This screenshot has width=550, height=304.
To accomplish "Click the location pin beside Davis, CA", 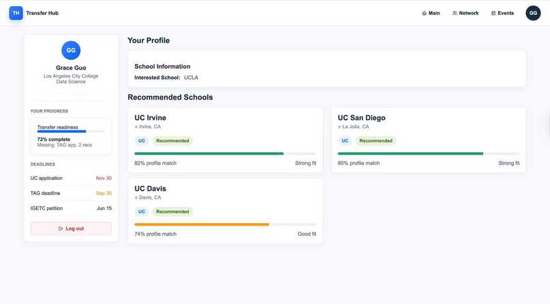I will tap(136, 198).
